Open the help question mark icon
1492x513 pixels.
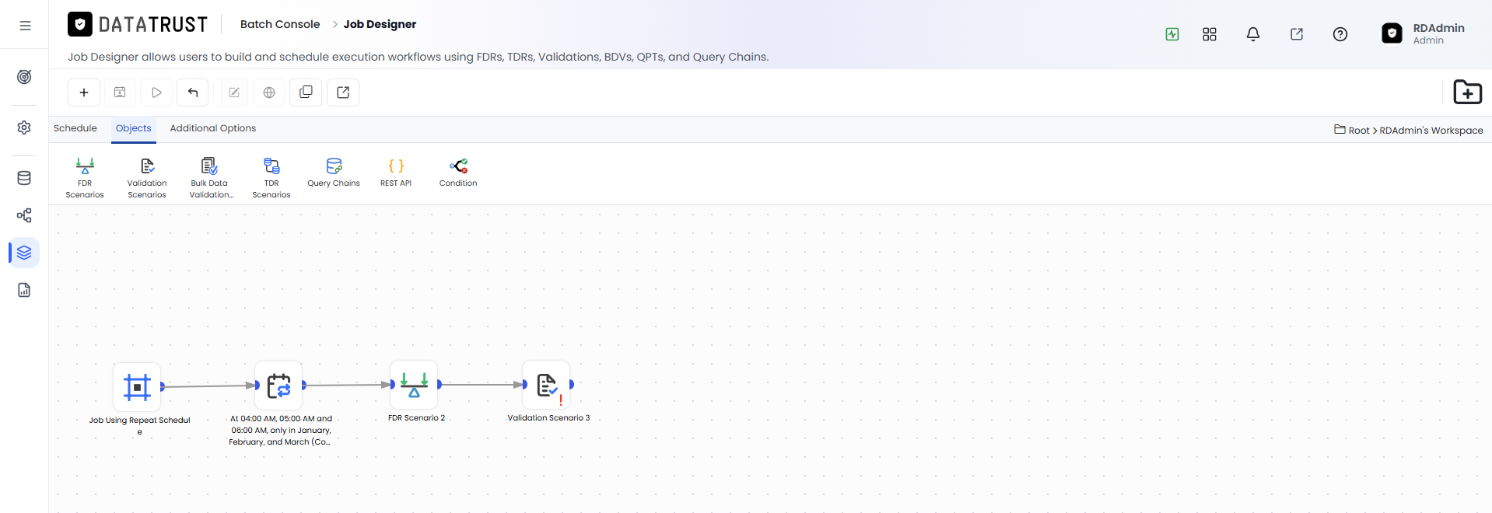[1340, 34]
